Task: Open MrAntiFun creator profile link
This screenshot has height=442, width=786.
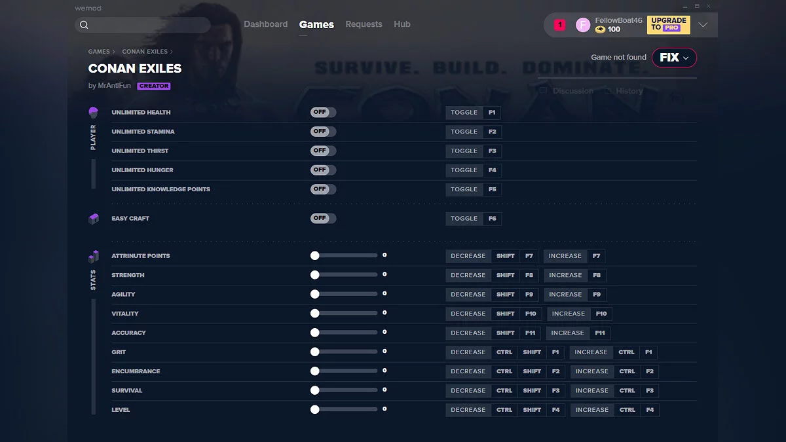Action: (114, 86)
